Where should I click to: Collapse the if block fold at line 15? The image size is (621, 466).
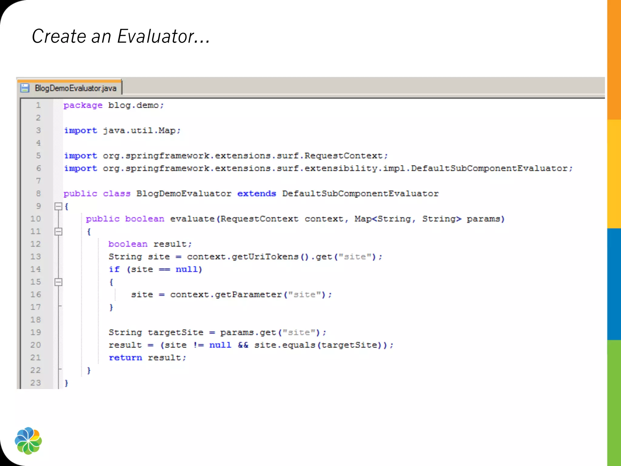tap(58, 282)
